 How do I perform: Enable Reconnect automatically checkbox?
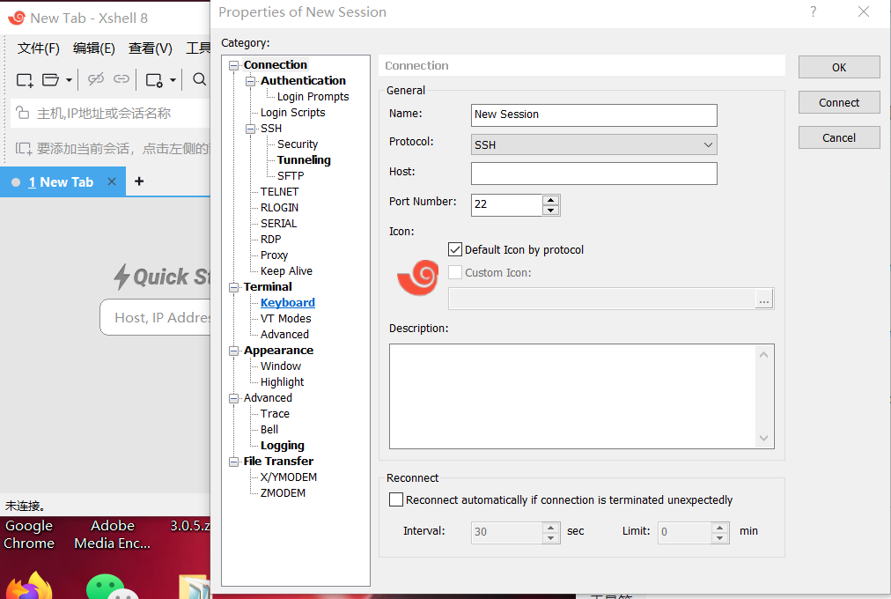(x=396, y=499)
